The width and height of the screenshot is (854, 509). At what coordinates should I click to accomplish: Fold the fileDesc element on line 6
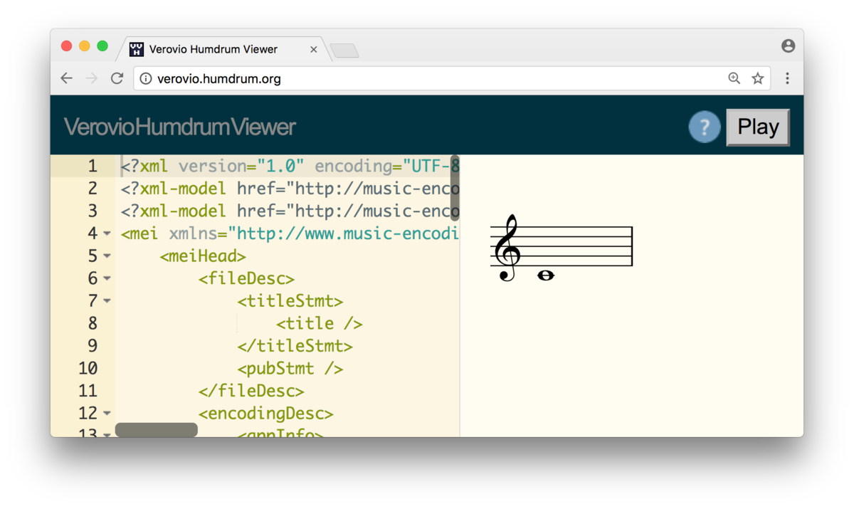pyautogui.click(x=107, y=278)
